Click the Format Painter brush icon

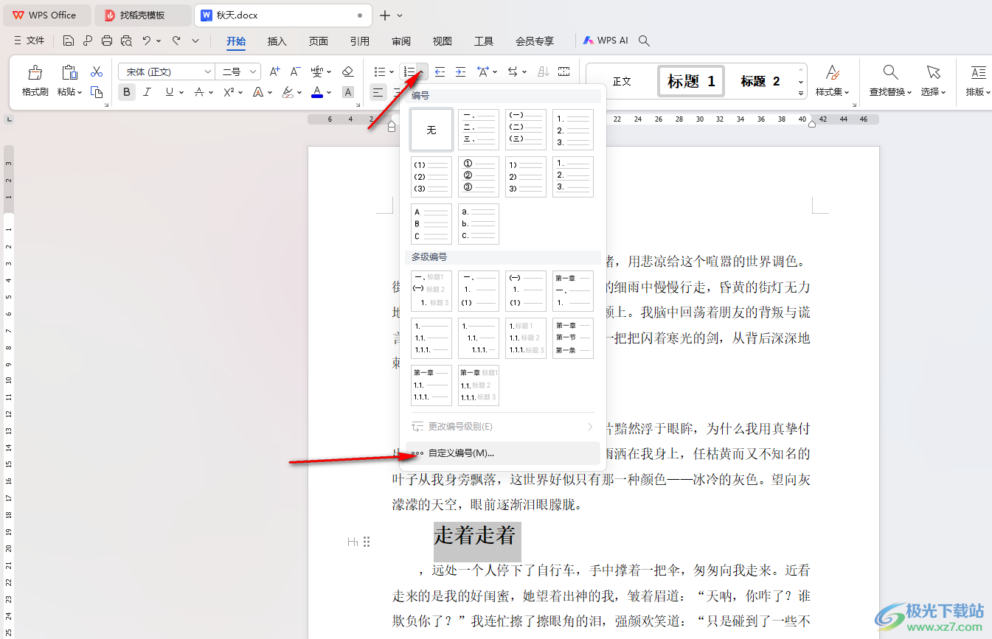35,72
